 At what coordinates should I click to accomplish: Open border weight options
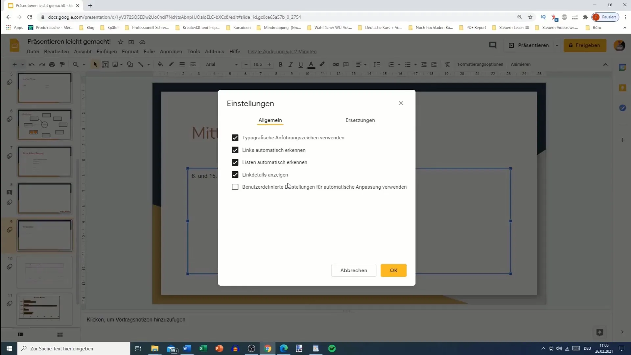[182, 64]
